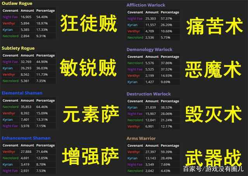Click Amount column header in Subtlety Rogue table

coord(28,55)
